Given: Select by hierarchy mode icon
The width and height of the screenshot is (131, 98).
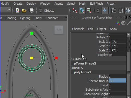Looking at the screenshot, I should click(75, 10).
